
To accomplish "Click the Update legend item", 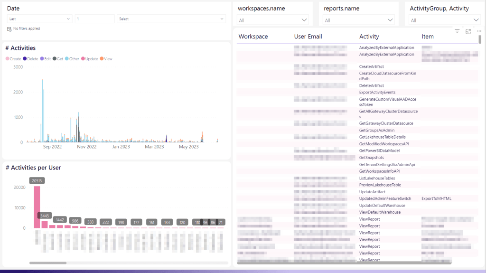I will (x=89, y=59).
